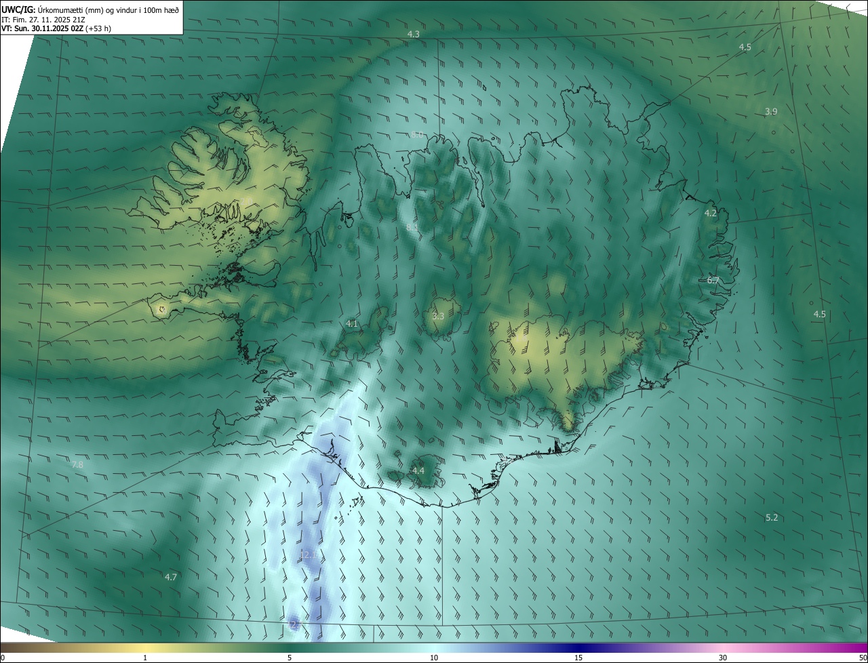This screenshot has height=663, width=868.
Task: Click the "3.9" value label on the map
Action: [771, 111]
